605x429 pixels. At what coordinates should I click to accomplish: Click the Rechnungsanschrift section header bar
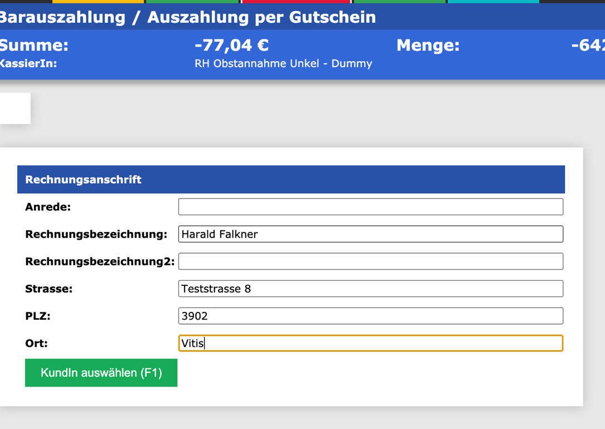(290, 179)
